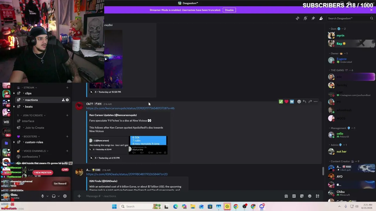Open kencarsonupds x.com status link
The image size is (376, 211).
click(x=130, y=108)
